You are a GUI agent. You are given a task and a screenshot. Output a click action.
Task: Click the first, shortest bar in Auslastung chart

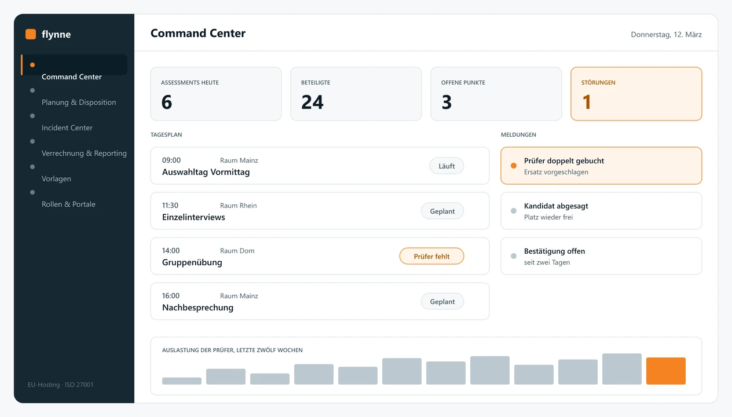(x=182, y=381)
